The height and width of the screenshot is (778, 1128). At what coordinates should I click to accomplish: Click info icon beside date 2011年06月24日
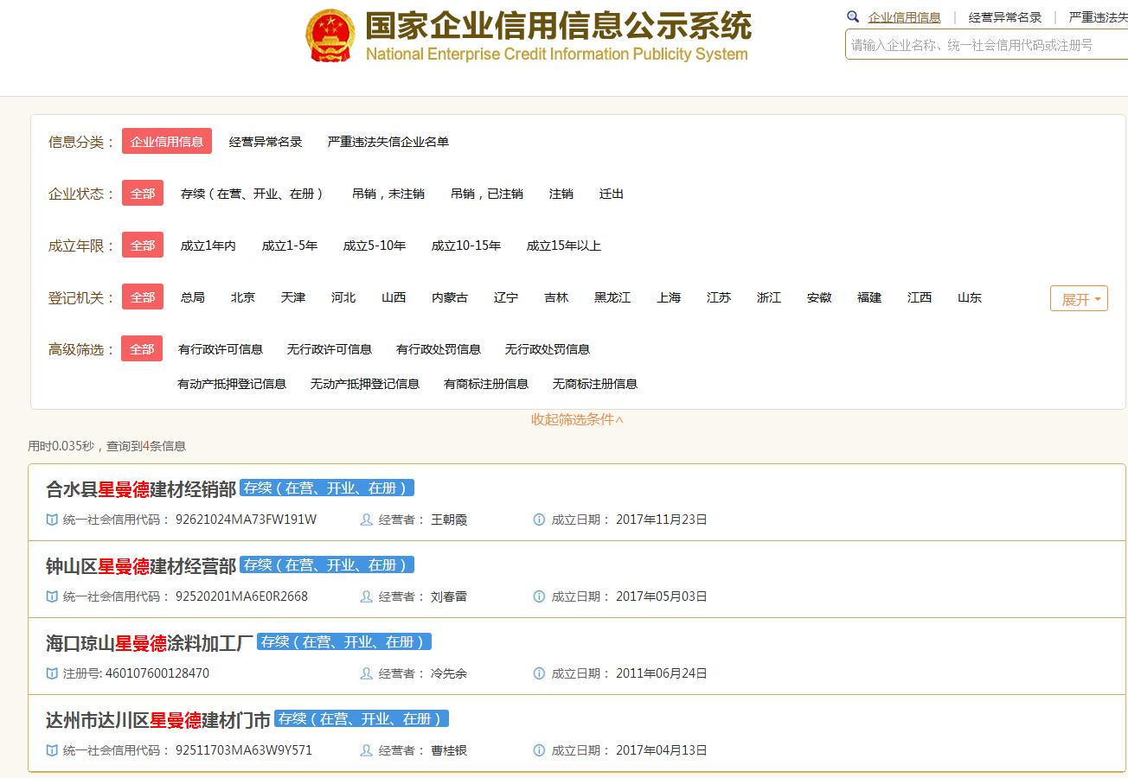(x=539, y=673)
